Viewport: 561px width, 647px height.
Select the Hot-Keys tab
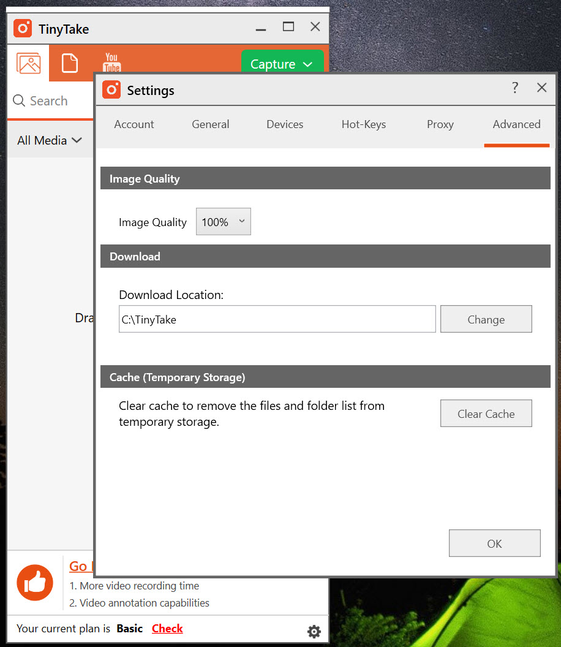coord(364,124)
